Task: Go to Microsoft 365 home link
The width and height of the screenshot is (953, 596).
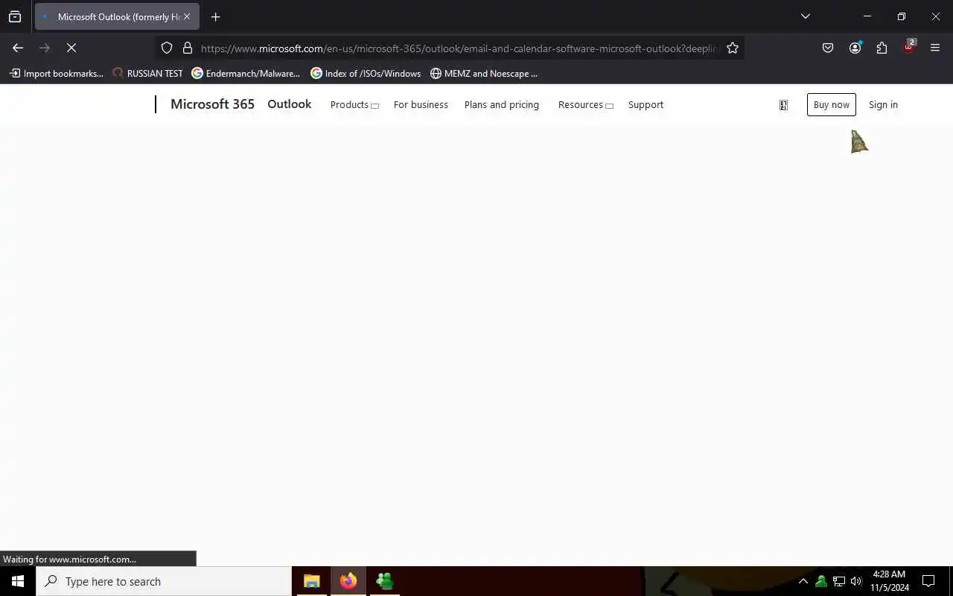Action: (212, 104)
